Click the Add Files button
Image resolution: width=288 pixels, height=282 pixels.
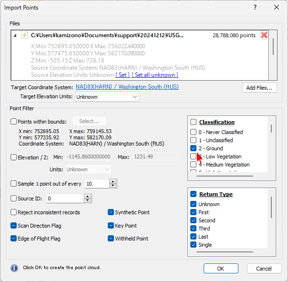(x=259, y=88)
